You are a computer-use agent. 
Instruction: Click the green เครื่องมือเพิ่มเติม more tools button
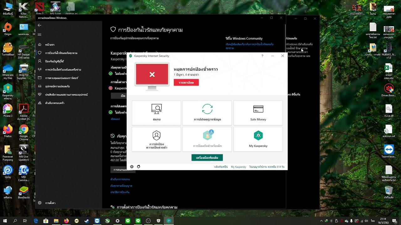point(207,158)
